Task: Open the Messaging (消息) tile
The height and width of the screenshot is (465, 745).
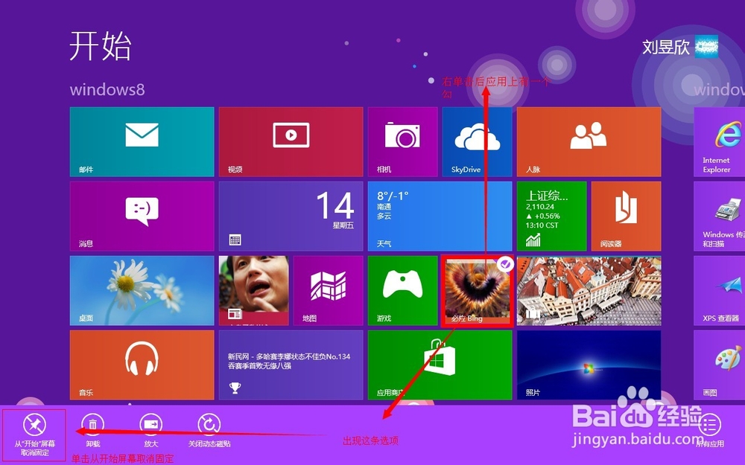Action: [x=142, y=217]
